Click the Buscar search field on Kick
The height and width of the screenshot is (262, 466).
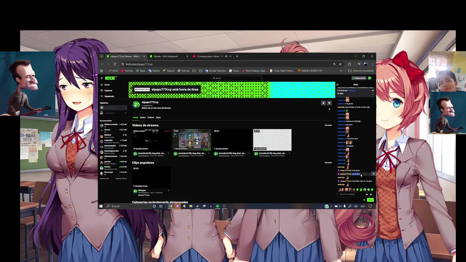click(x=237, y=78)
